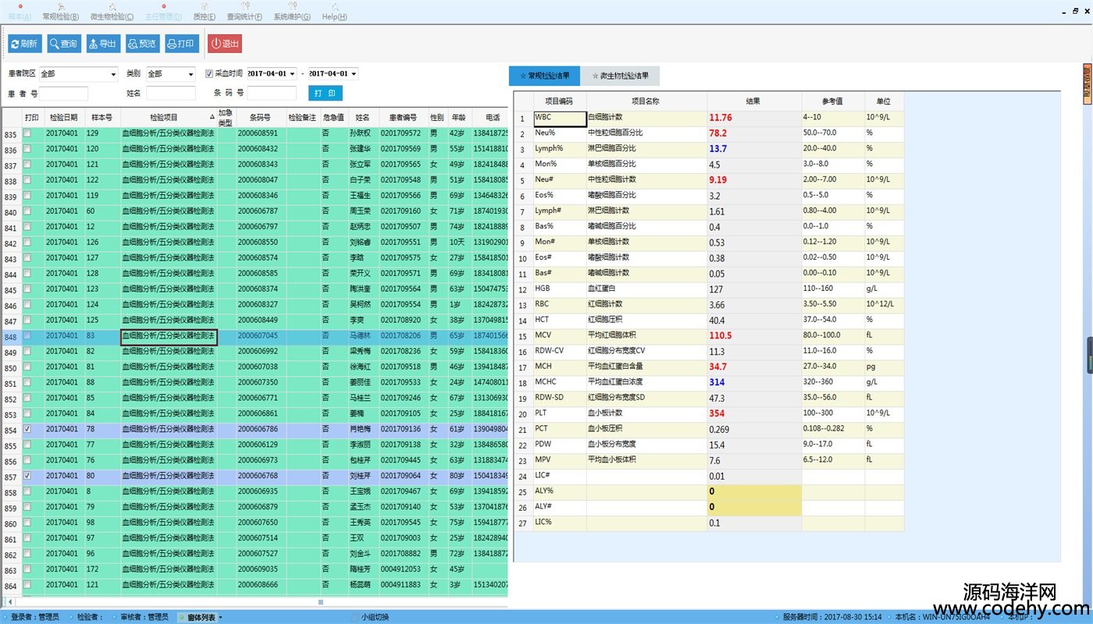
Task: Click the red 退出 exit button
Action: [x=224, y=44]
